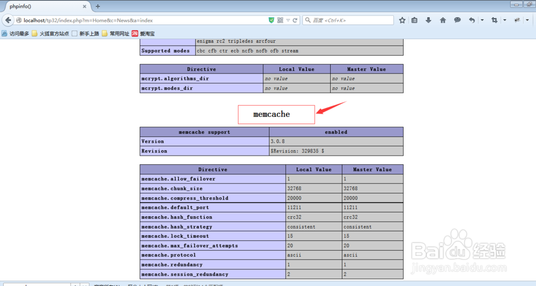Image resolution: width=536 pixels, height=286 pixels.
Task: Close the phpinfo() tab
Action: [85, 6]
